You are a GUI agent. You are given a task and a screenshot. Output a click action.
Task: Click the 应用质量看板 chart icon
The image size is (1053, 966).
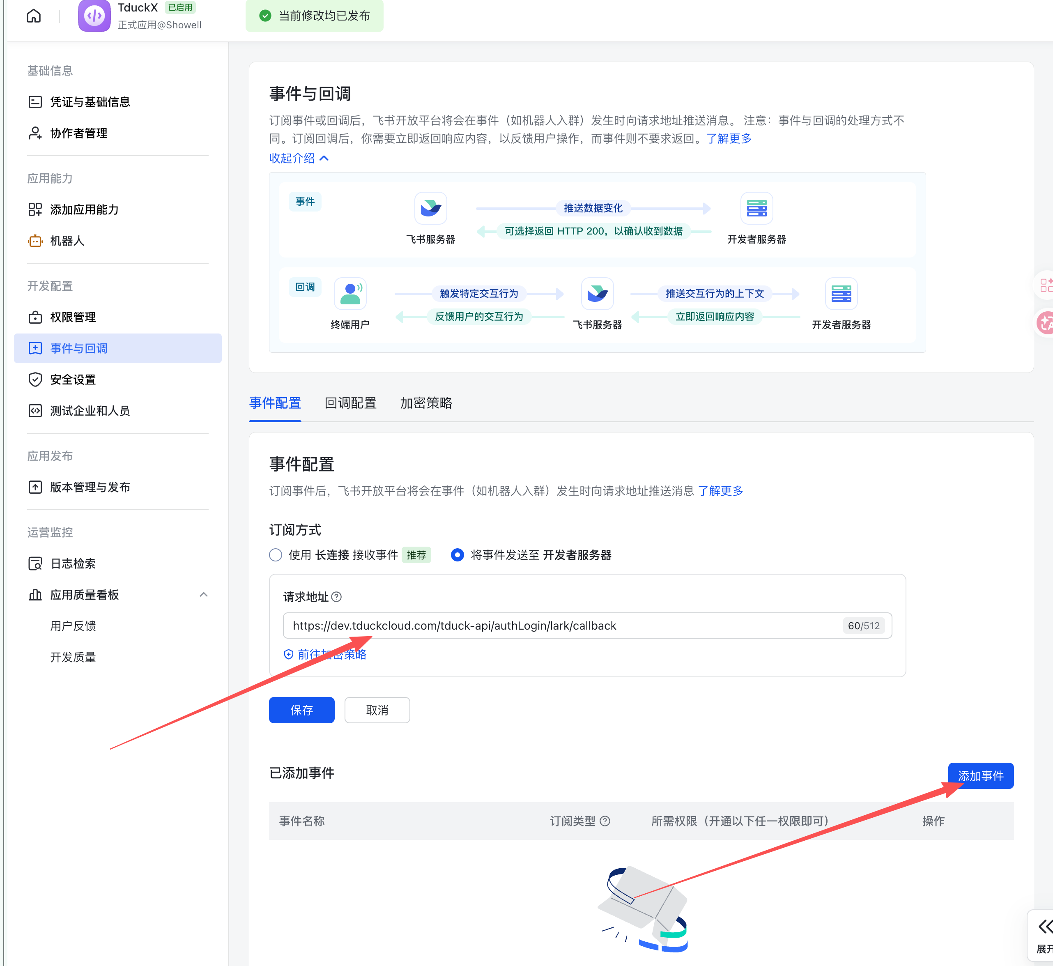point(35,595)
